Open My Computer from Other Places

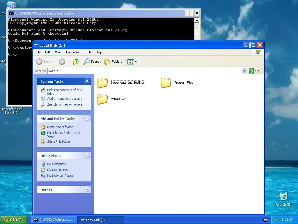56,164
